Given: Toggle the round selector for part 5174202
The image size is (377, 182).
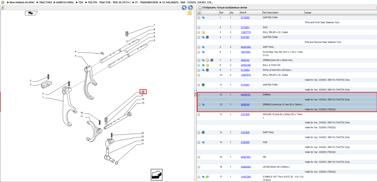Looking at the screenshot, I should coord(199,18).
